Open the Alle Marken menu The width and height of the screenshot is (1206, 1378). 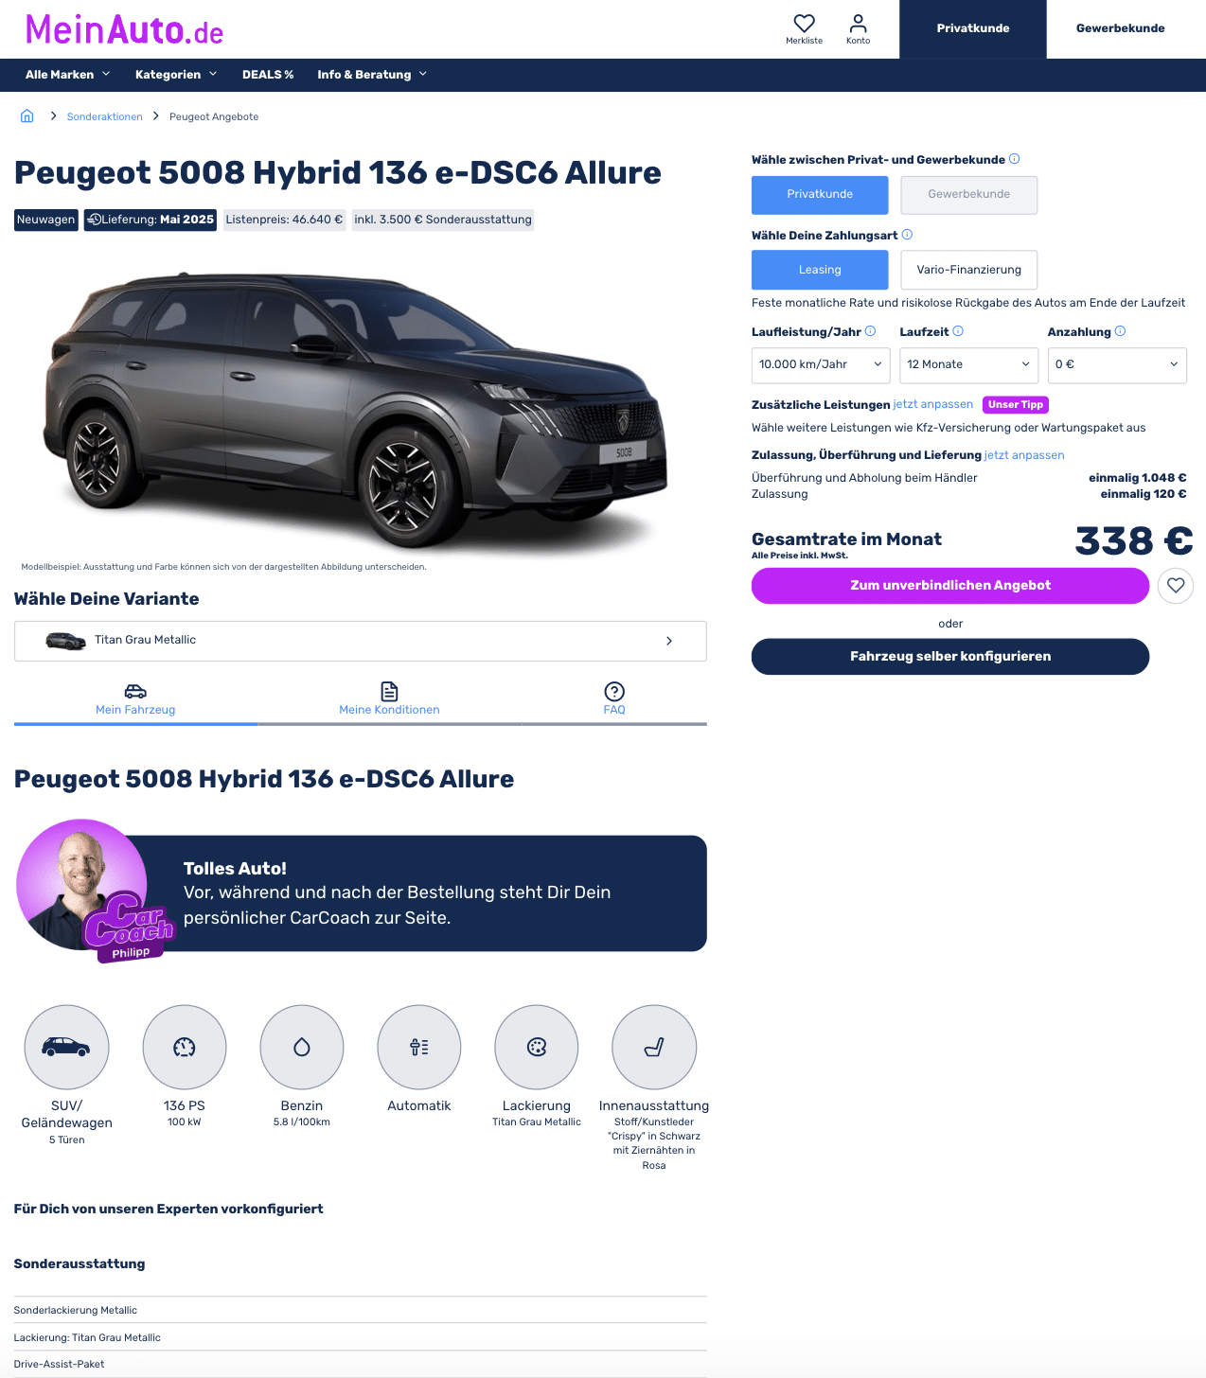click(67, 75)
